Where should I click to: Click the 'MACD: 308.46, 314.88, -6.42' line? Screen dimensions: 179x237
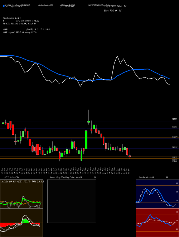coord(19,24)
